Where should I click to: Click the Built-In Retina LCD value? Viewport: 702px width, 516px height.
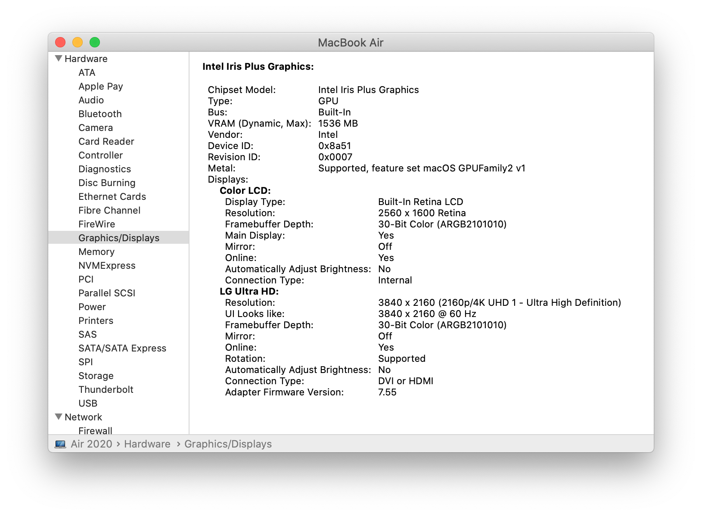[420, 202]
